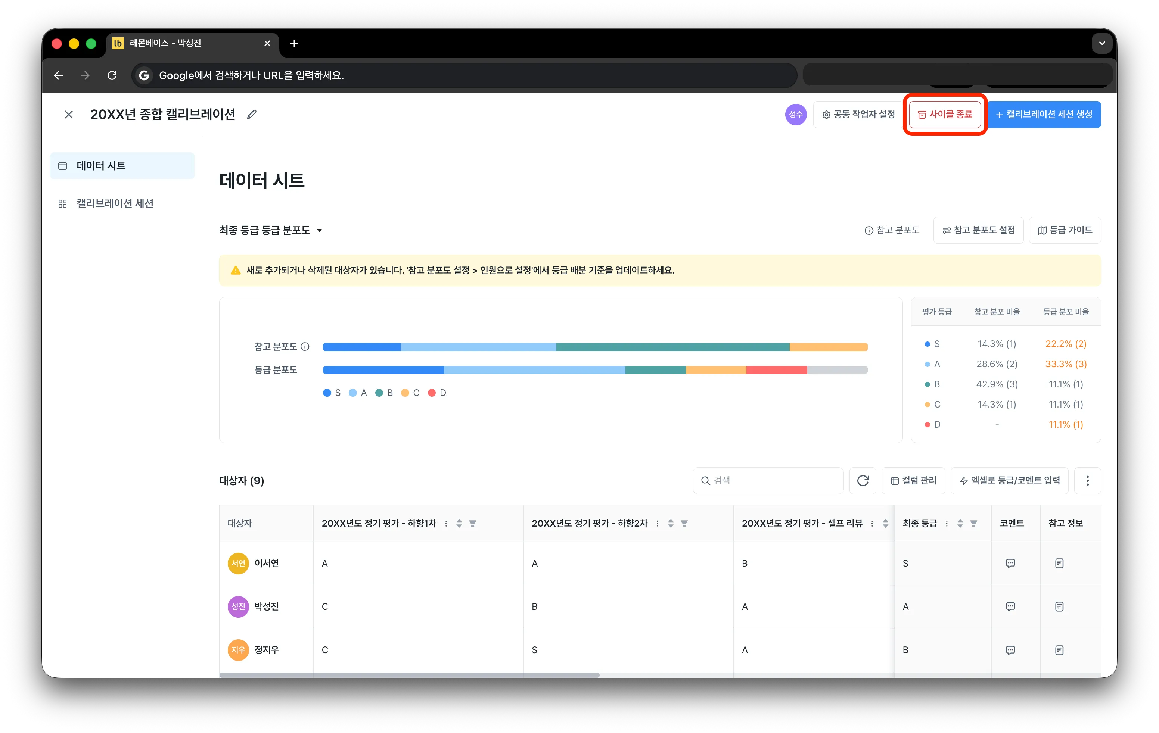Image resolution: width=1159 pixels, height=733 pixels.
Task: Click the warning banner triangle icon
Action: pos(235,270)
